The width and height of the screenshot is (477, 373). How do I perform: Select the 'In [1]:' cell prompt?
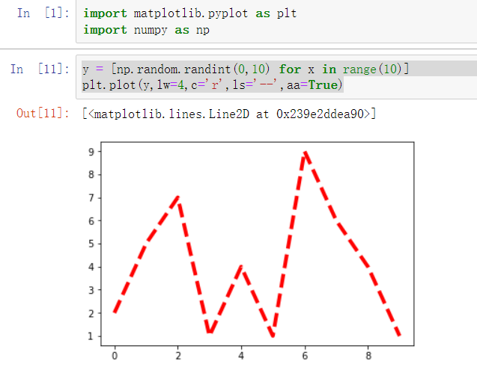[43, 13]
